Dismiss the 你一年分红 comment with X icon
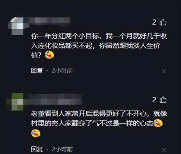The width and height of the screenshot is (181, 154). (164, 71)
